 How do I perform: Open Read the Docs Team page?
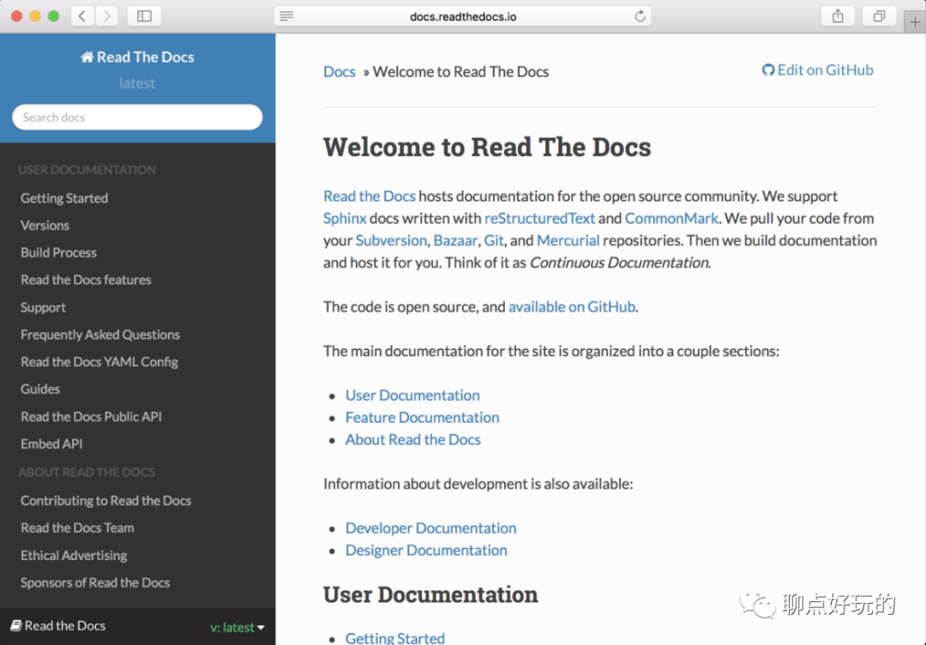click(77, 527)
